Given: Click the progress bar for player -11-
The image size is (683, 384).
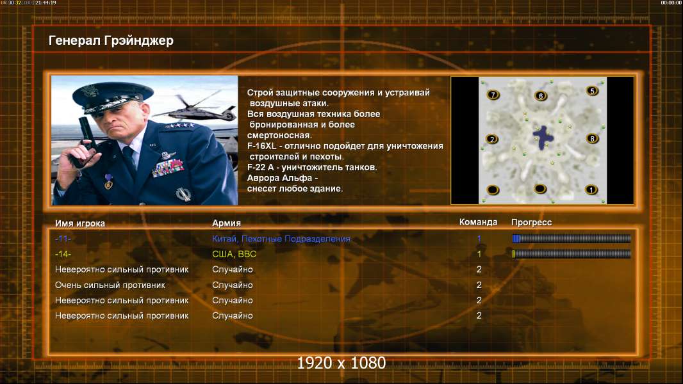Looking at the screenshot, I should (x=572, y=238).
